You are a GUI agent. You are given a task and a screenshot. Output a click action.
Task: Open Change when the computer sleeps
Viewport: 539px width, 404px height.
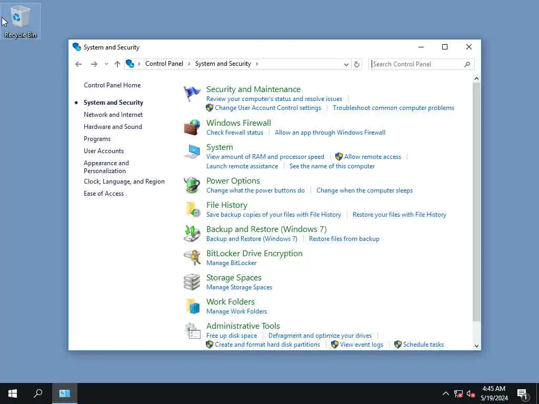click(x=364, y=190)
